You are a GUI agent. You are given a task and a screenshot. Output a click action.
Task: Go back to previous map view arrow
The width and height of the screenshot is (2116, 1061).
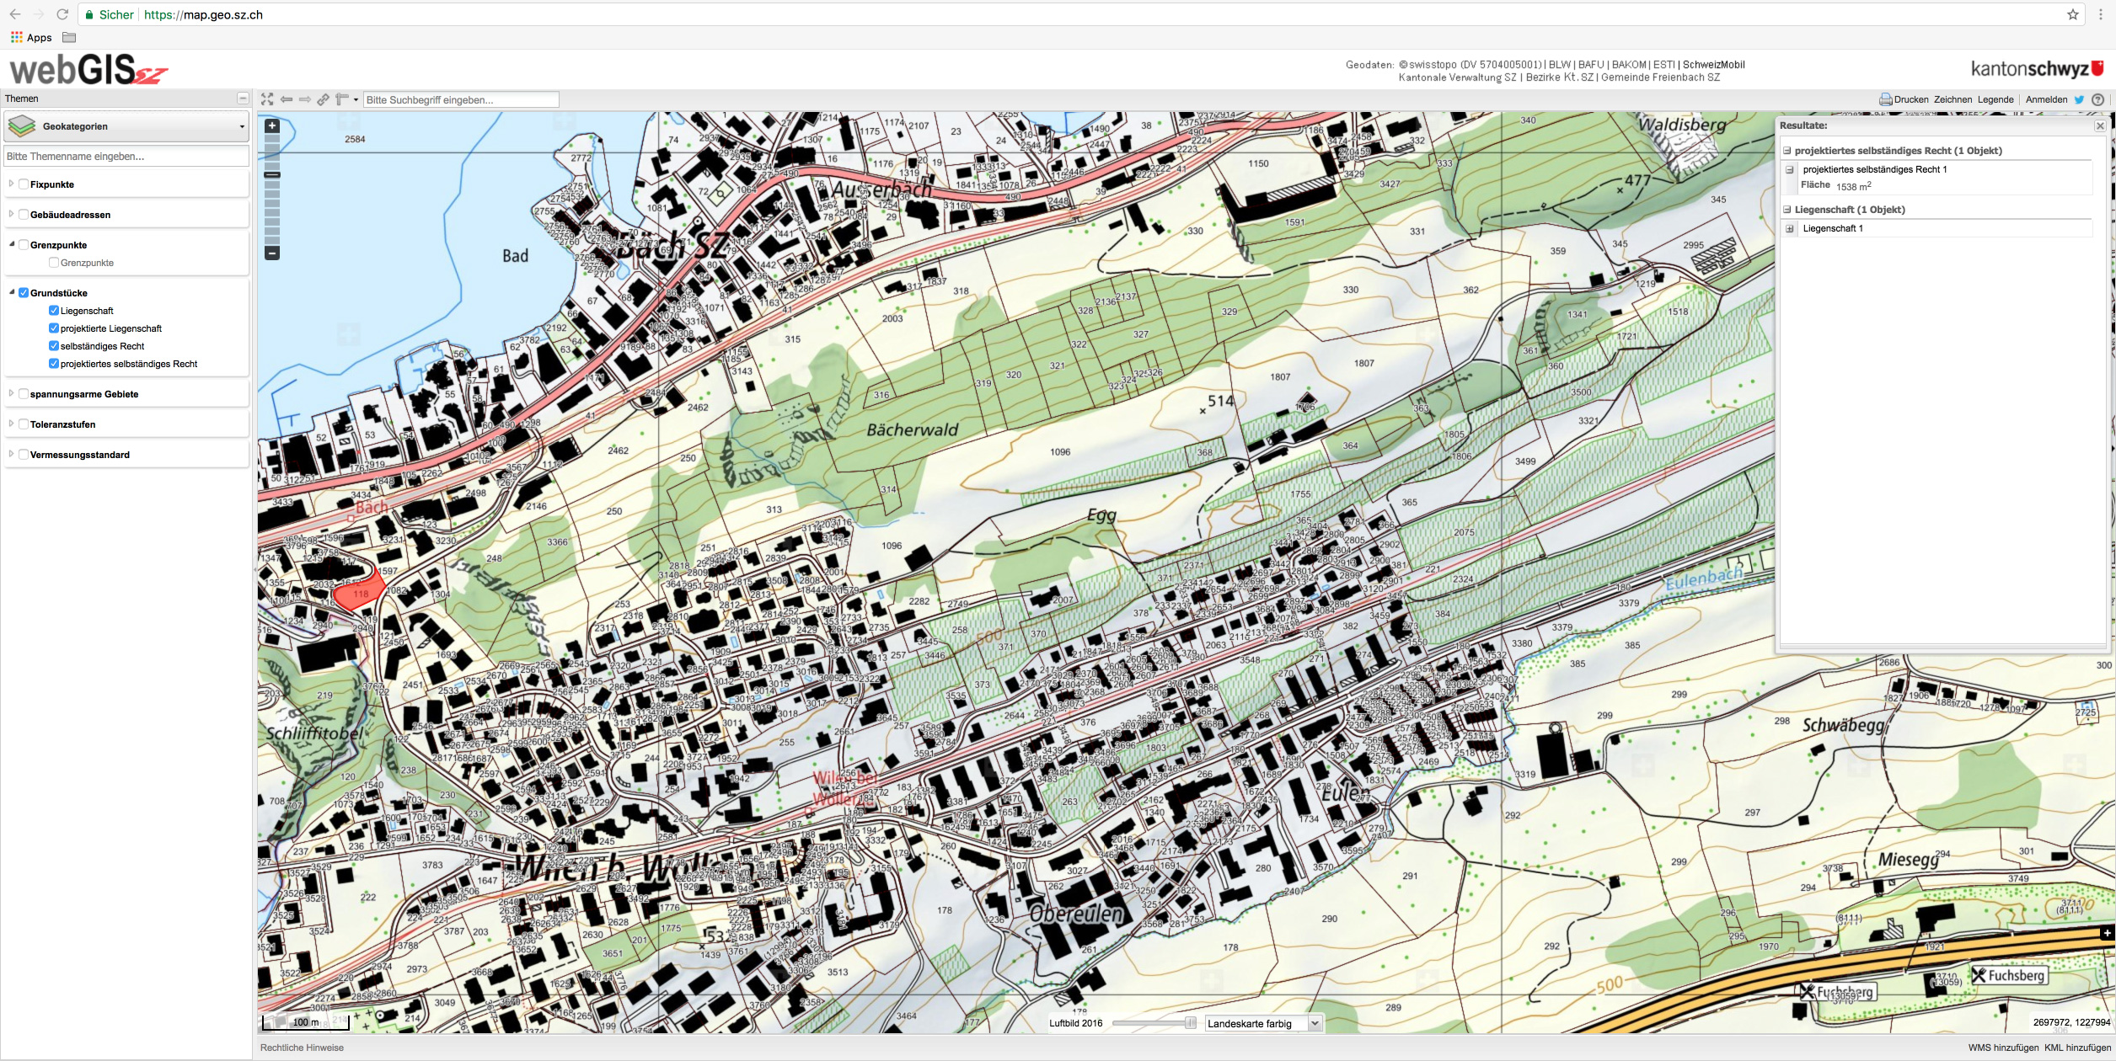click(287, 99)
